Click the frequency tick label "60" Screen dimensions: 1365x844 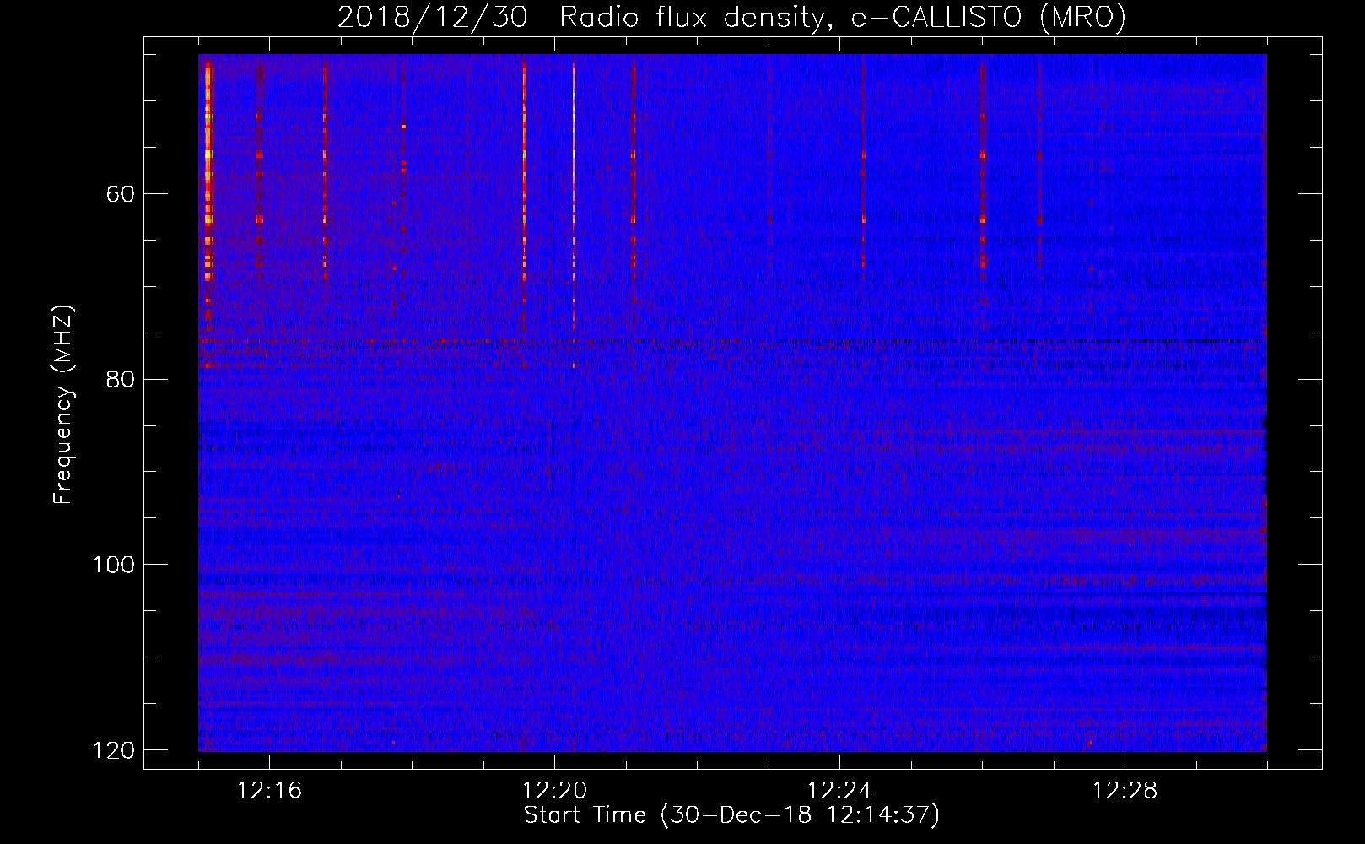point(120,194)
